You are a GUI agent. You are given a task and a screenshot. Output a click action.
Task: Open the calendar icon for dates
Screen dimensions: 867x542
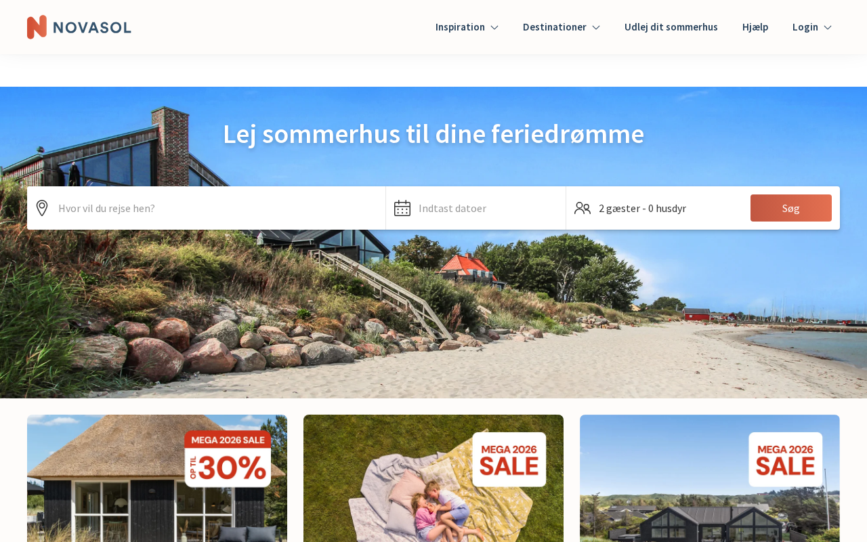(x=402, y=208)
